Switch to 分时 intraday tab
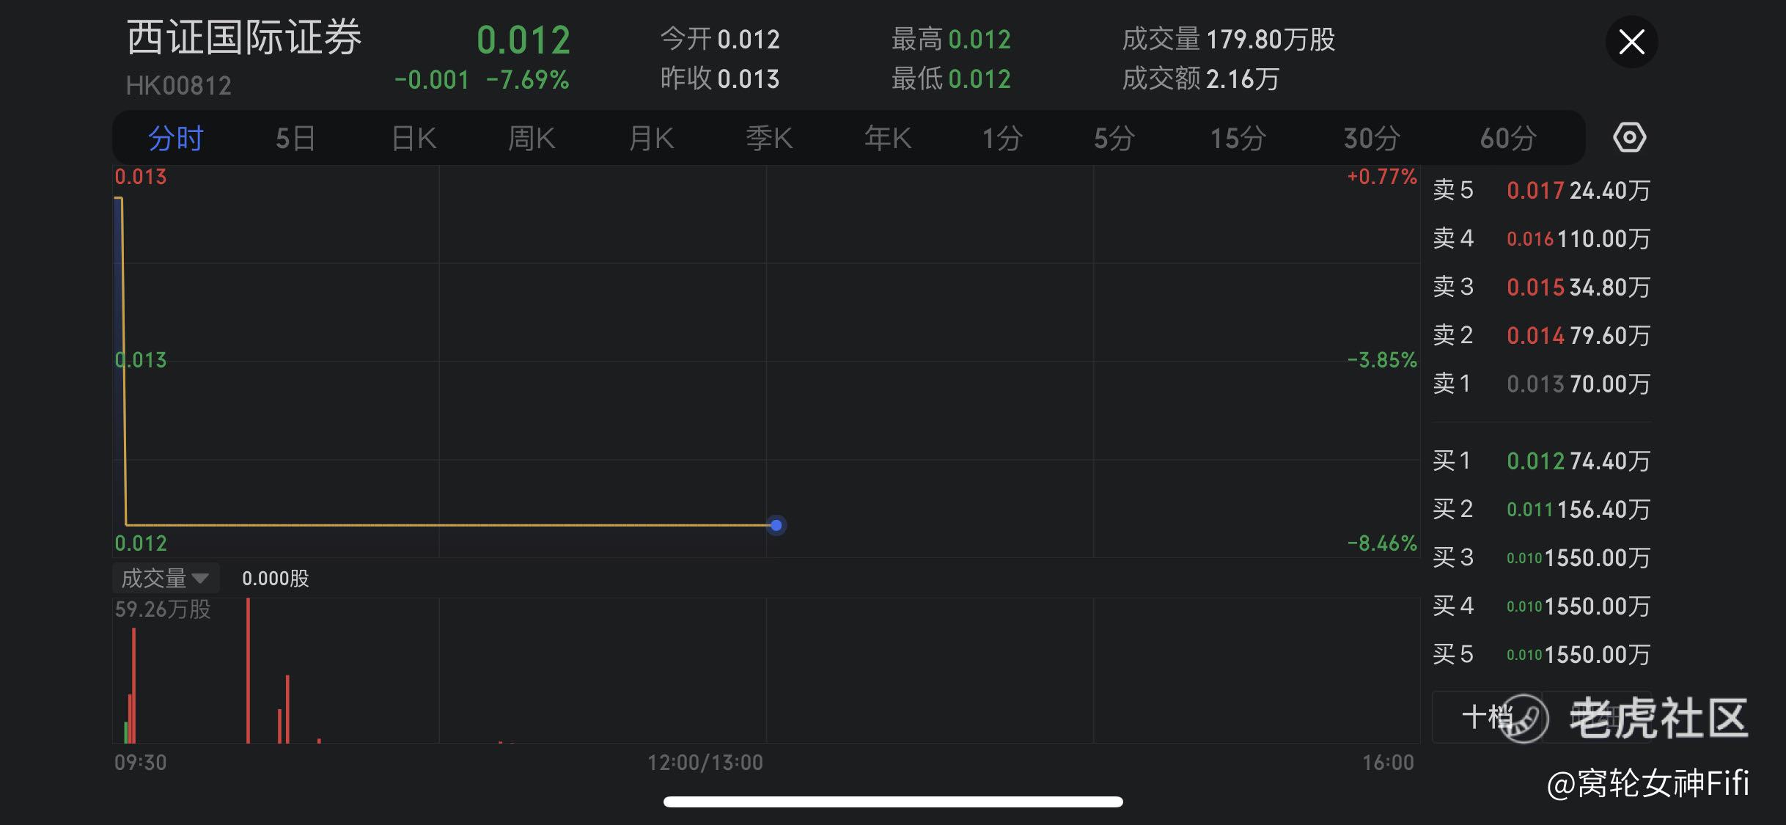Image resolution: width=1786 pixels, height=825 pixels. [x=176, y=139]
